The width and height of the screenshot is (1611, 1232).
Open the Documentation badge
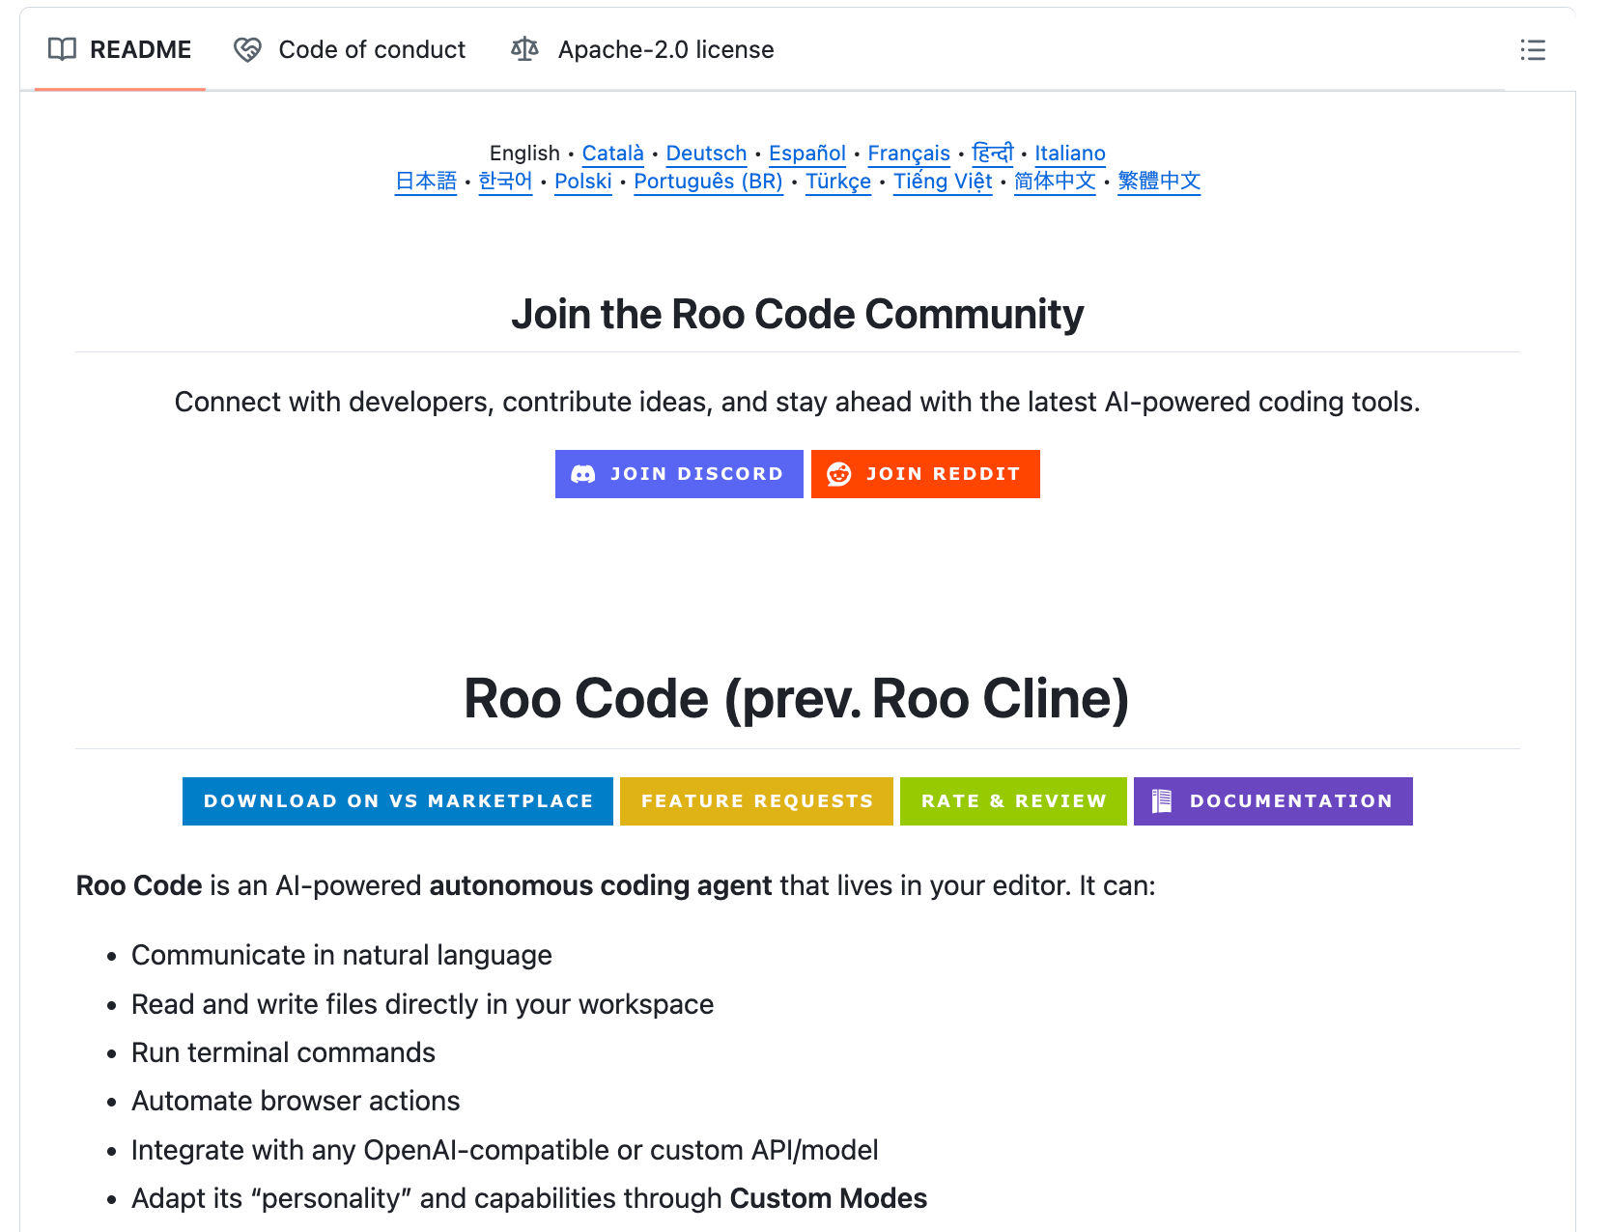click(x=1273, y=801)
